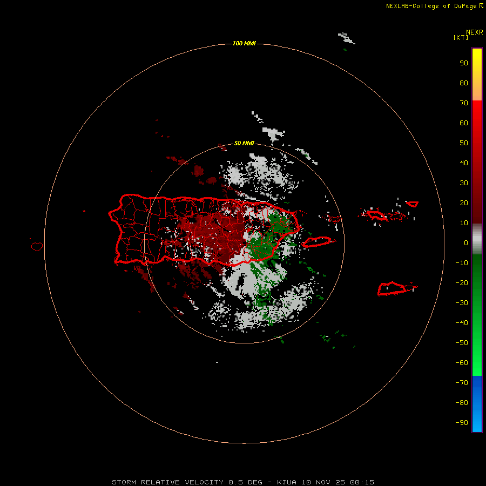
Task: Click the [KT] units label
Action: point(461,37)
